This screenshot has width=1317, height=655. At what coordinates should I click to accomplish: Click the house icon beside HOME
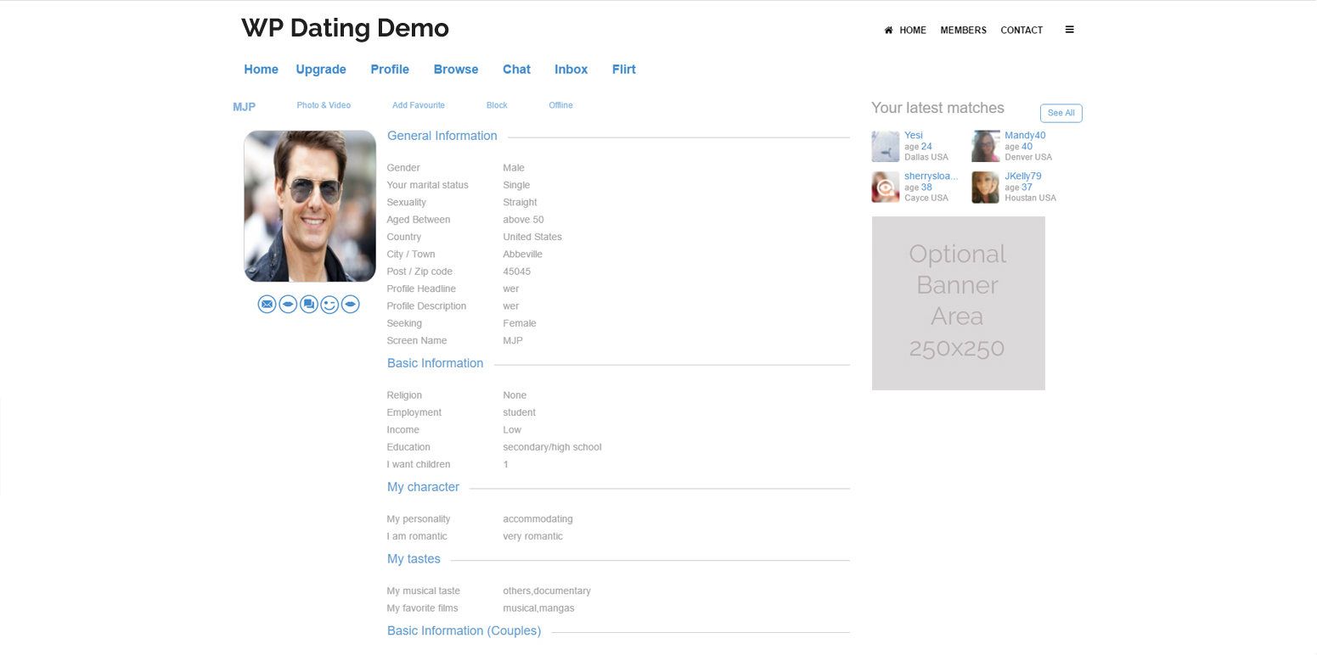pos(889,30)
